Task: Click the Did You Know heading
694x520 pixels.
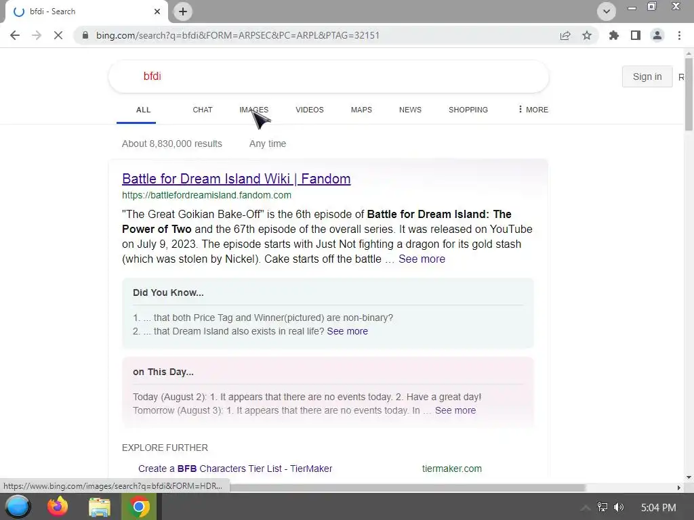Action: [168, 292]
